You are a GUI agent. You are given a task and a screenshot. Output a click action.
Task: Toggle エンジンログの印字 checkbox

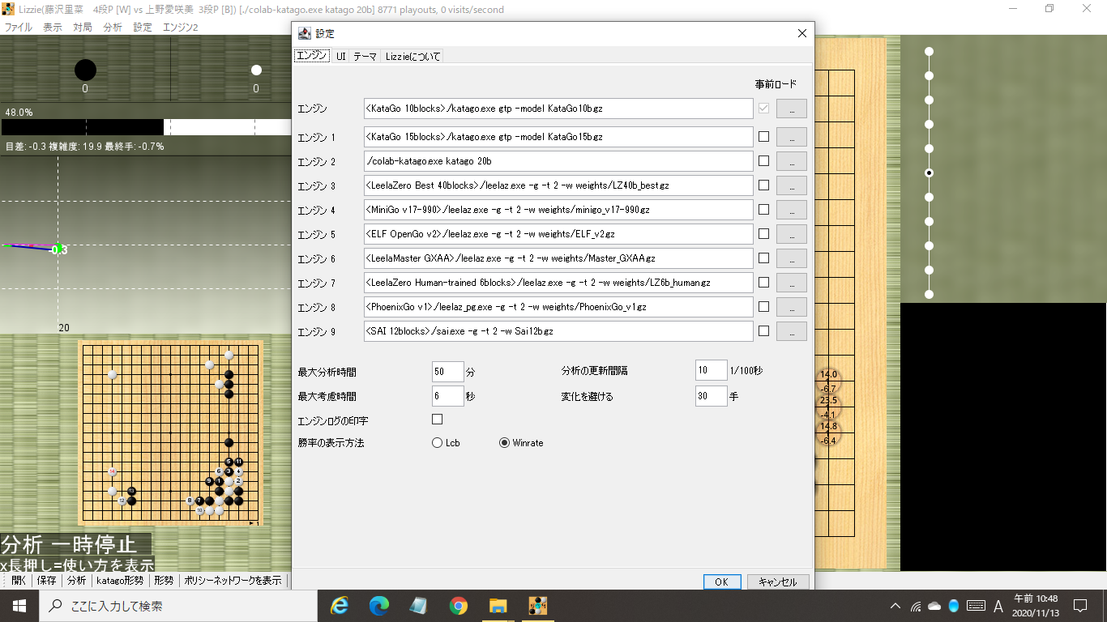(x=438, y=420)
